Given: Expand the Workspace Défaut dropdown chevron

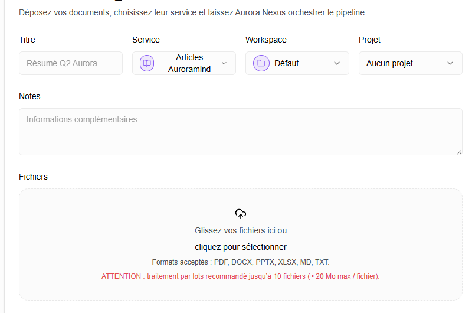Looking at the screenshot, I should 337,63.
